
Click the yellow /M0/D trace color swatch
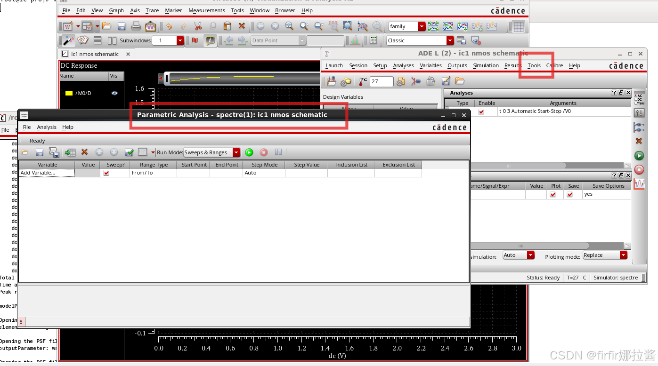69,93
